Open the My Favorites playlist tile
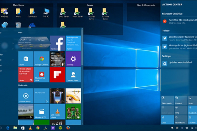 tap(42, 96)
